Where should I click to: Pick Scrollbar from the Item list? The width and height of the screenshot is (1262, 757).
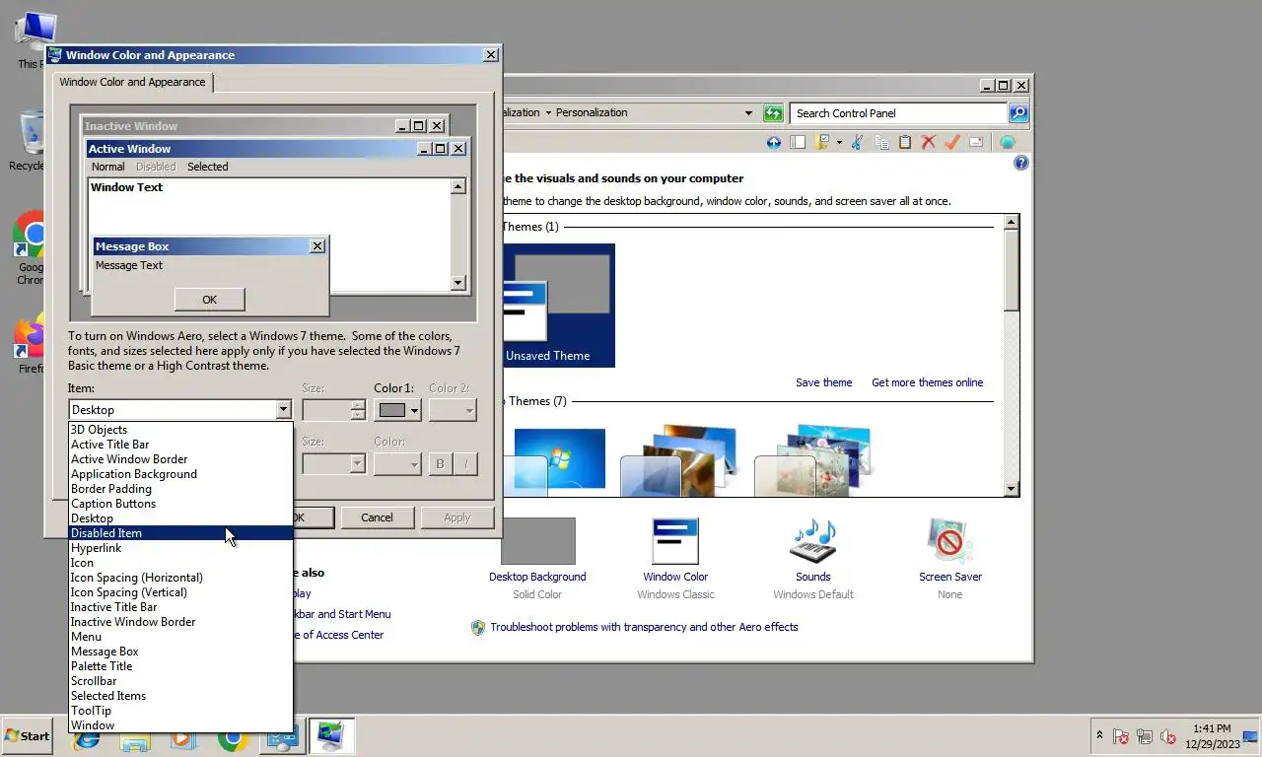point(180,681)
